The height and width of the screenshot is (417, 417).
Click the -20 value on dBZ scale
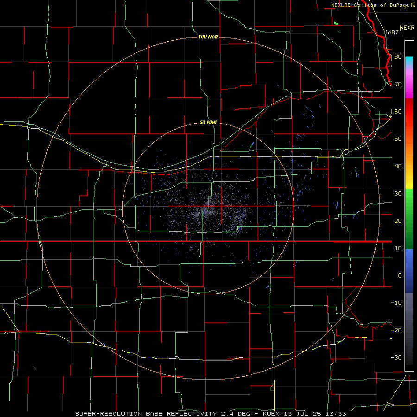pyautogui.click(x=396, y=330)
